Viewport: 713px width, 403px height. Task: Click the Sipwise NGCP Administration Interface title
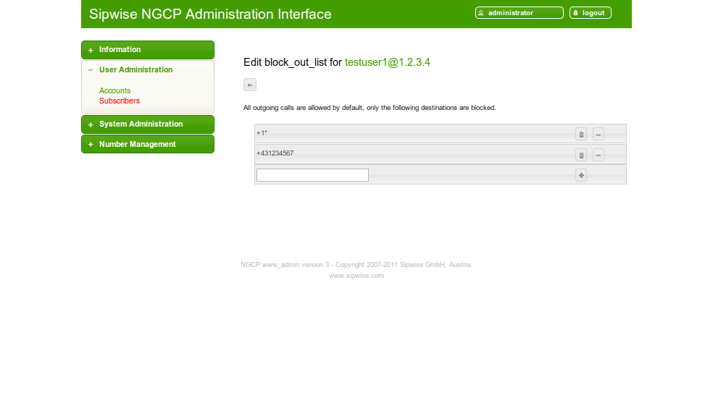[x=210, y=14]
